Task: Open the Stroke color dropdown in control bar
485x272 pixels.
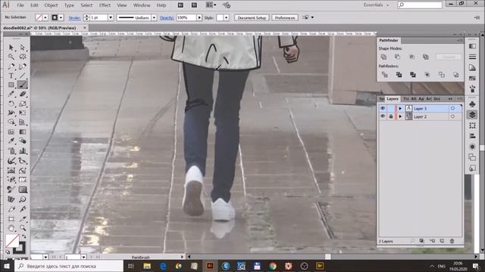Action: point(61,17)
